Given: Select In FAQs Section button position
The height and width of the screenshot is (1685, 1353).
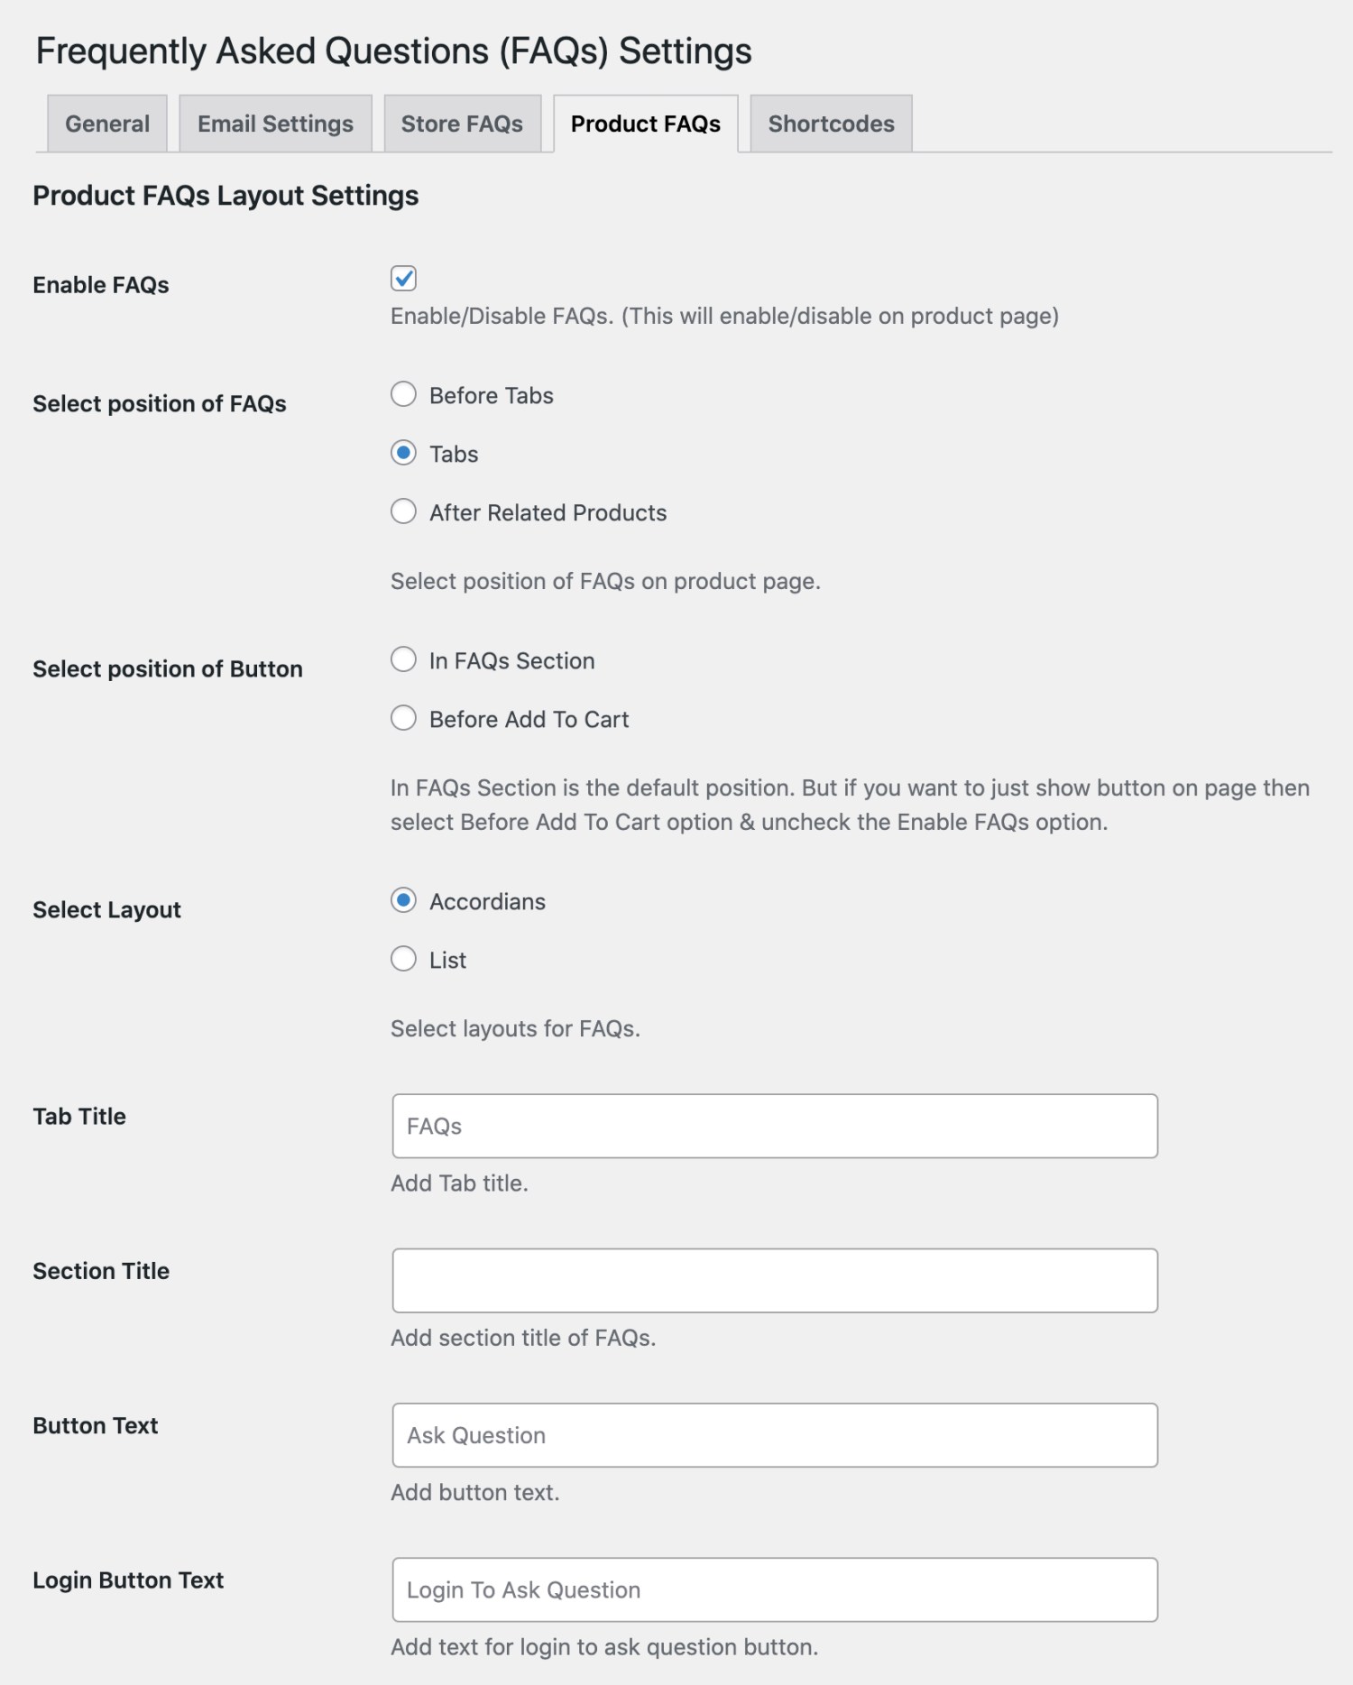Looking at the screenshot, I should [x=403, y=660].
